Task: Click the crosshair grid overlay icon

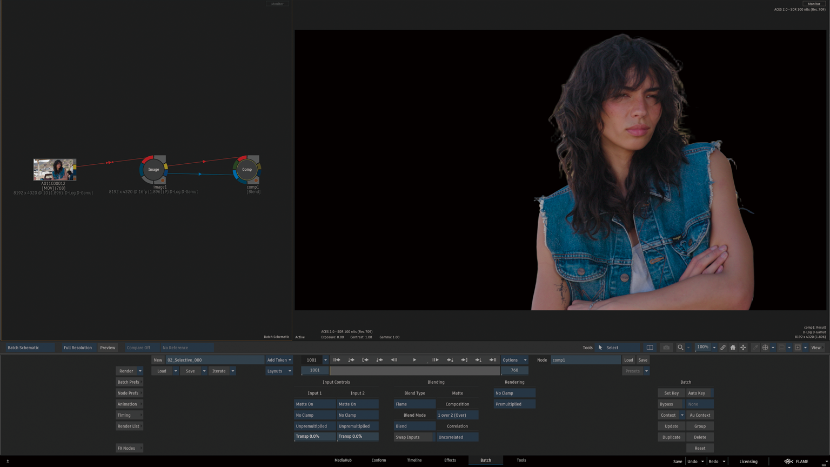Action: (765, 348)
